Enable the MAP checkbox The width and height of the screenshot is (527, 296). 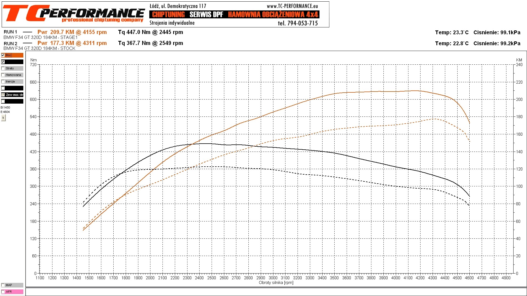click(x=3, y=285)
